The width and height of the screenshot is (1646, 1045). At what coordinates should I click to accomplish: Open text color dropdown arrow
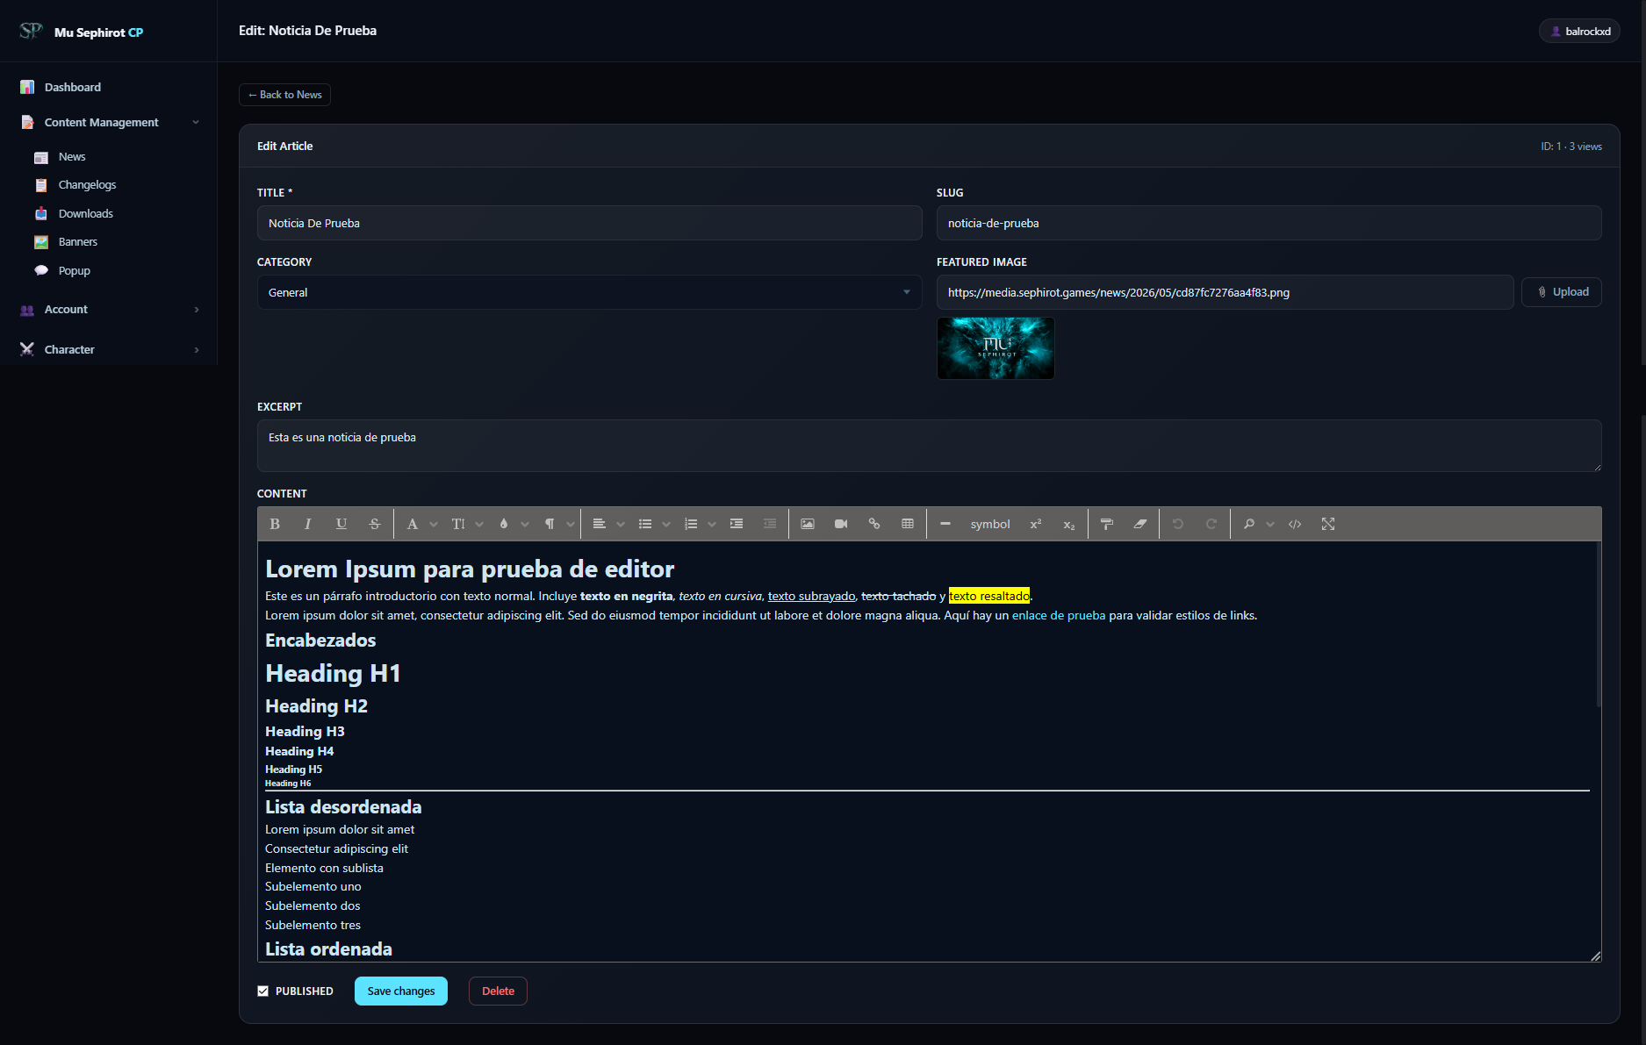pyautogui.click(x=525, y=524)
